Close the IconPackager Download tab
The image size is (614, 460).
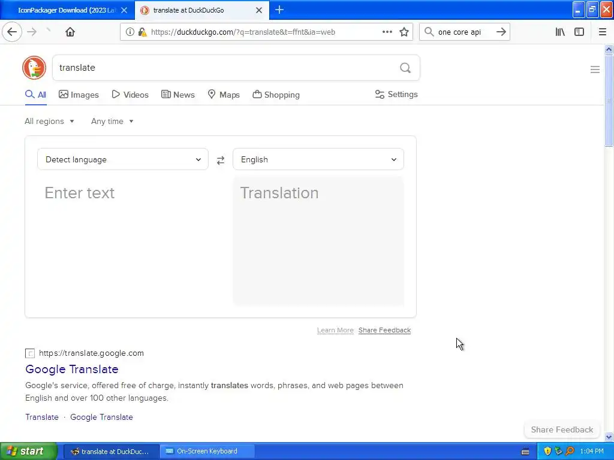pyautogui.click(x=124, y=10)
